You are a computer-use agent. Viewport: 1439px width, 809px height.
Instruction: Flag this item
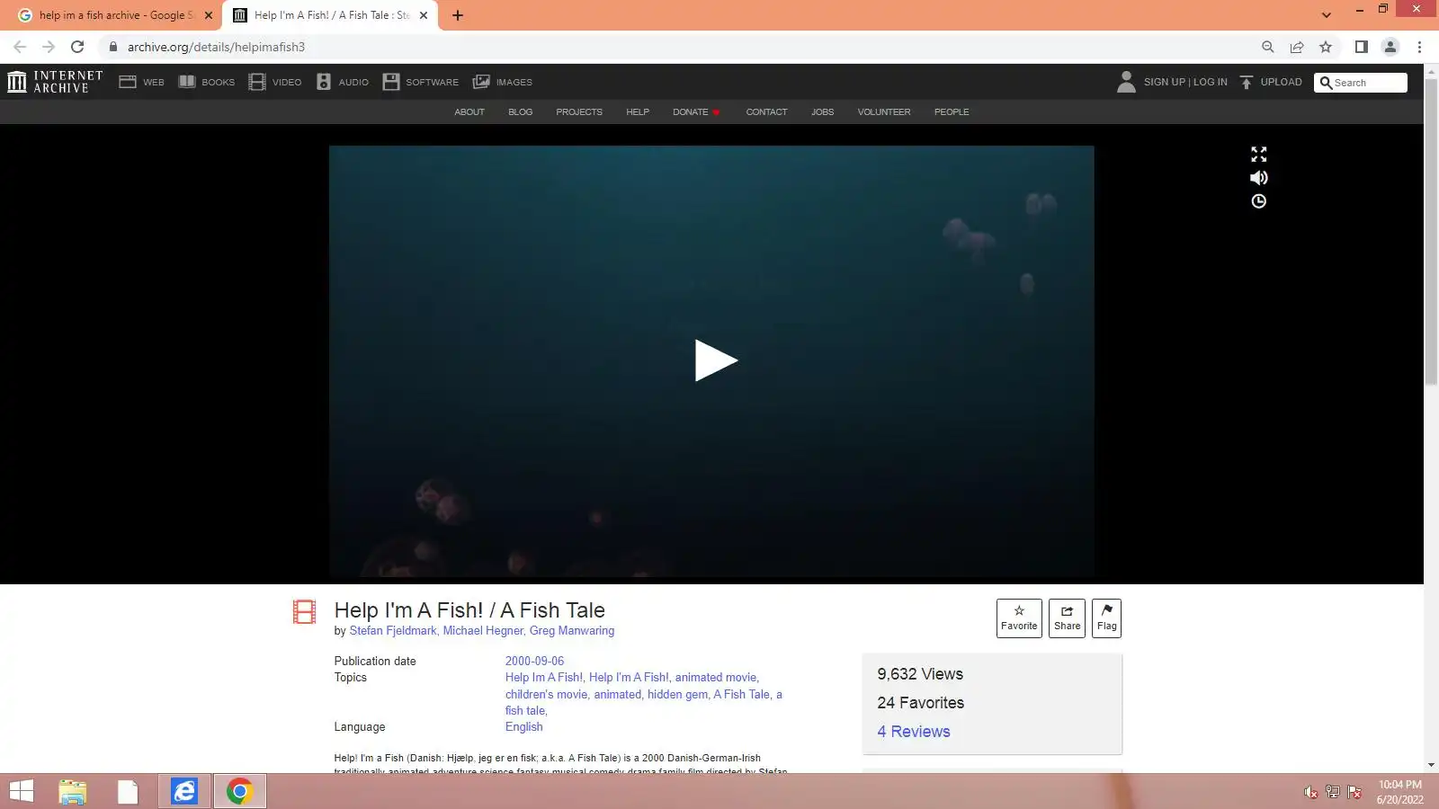point(1106,618)
